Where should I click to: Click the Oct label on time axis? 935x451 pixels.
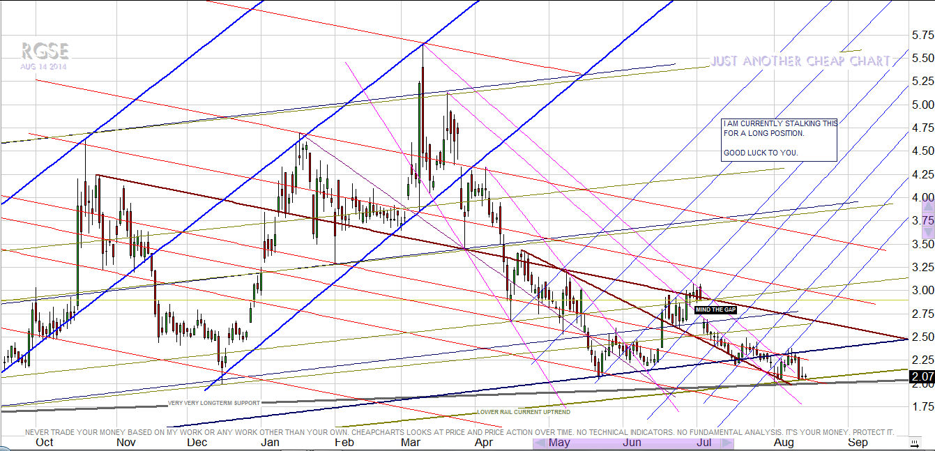pos(44,442)
